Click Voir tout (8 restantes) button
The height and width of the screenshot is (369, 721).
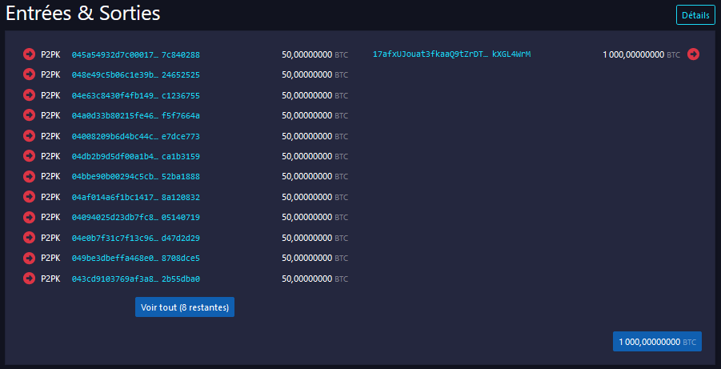185,307
